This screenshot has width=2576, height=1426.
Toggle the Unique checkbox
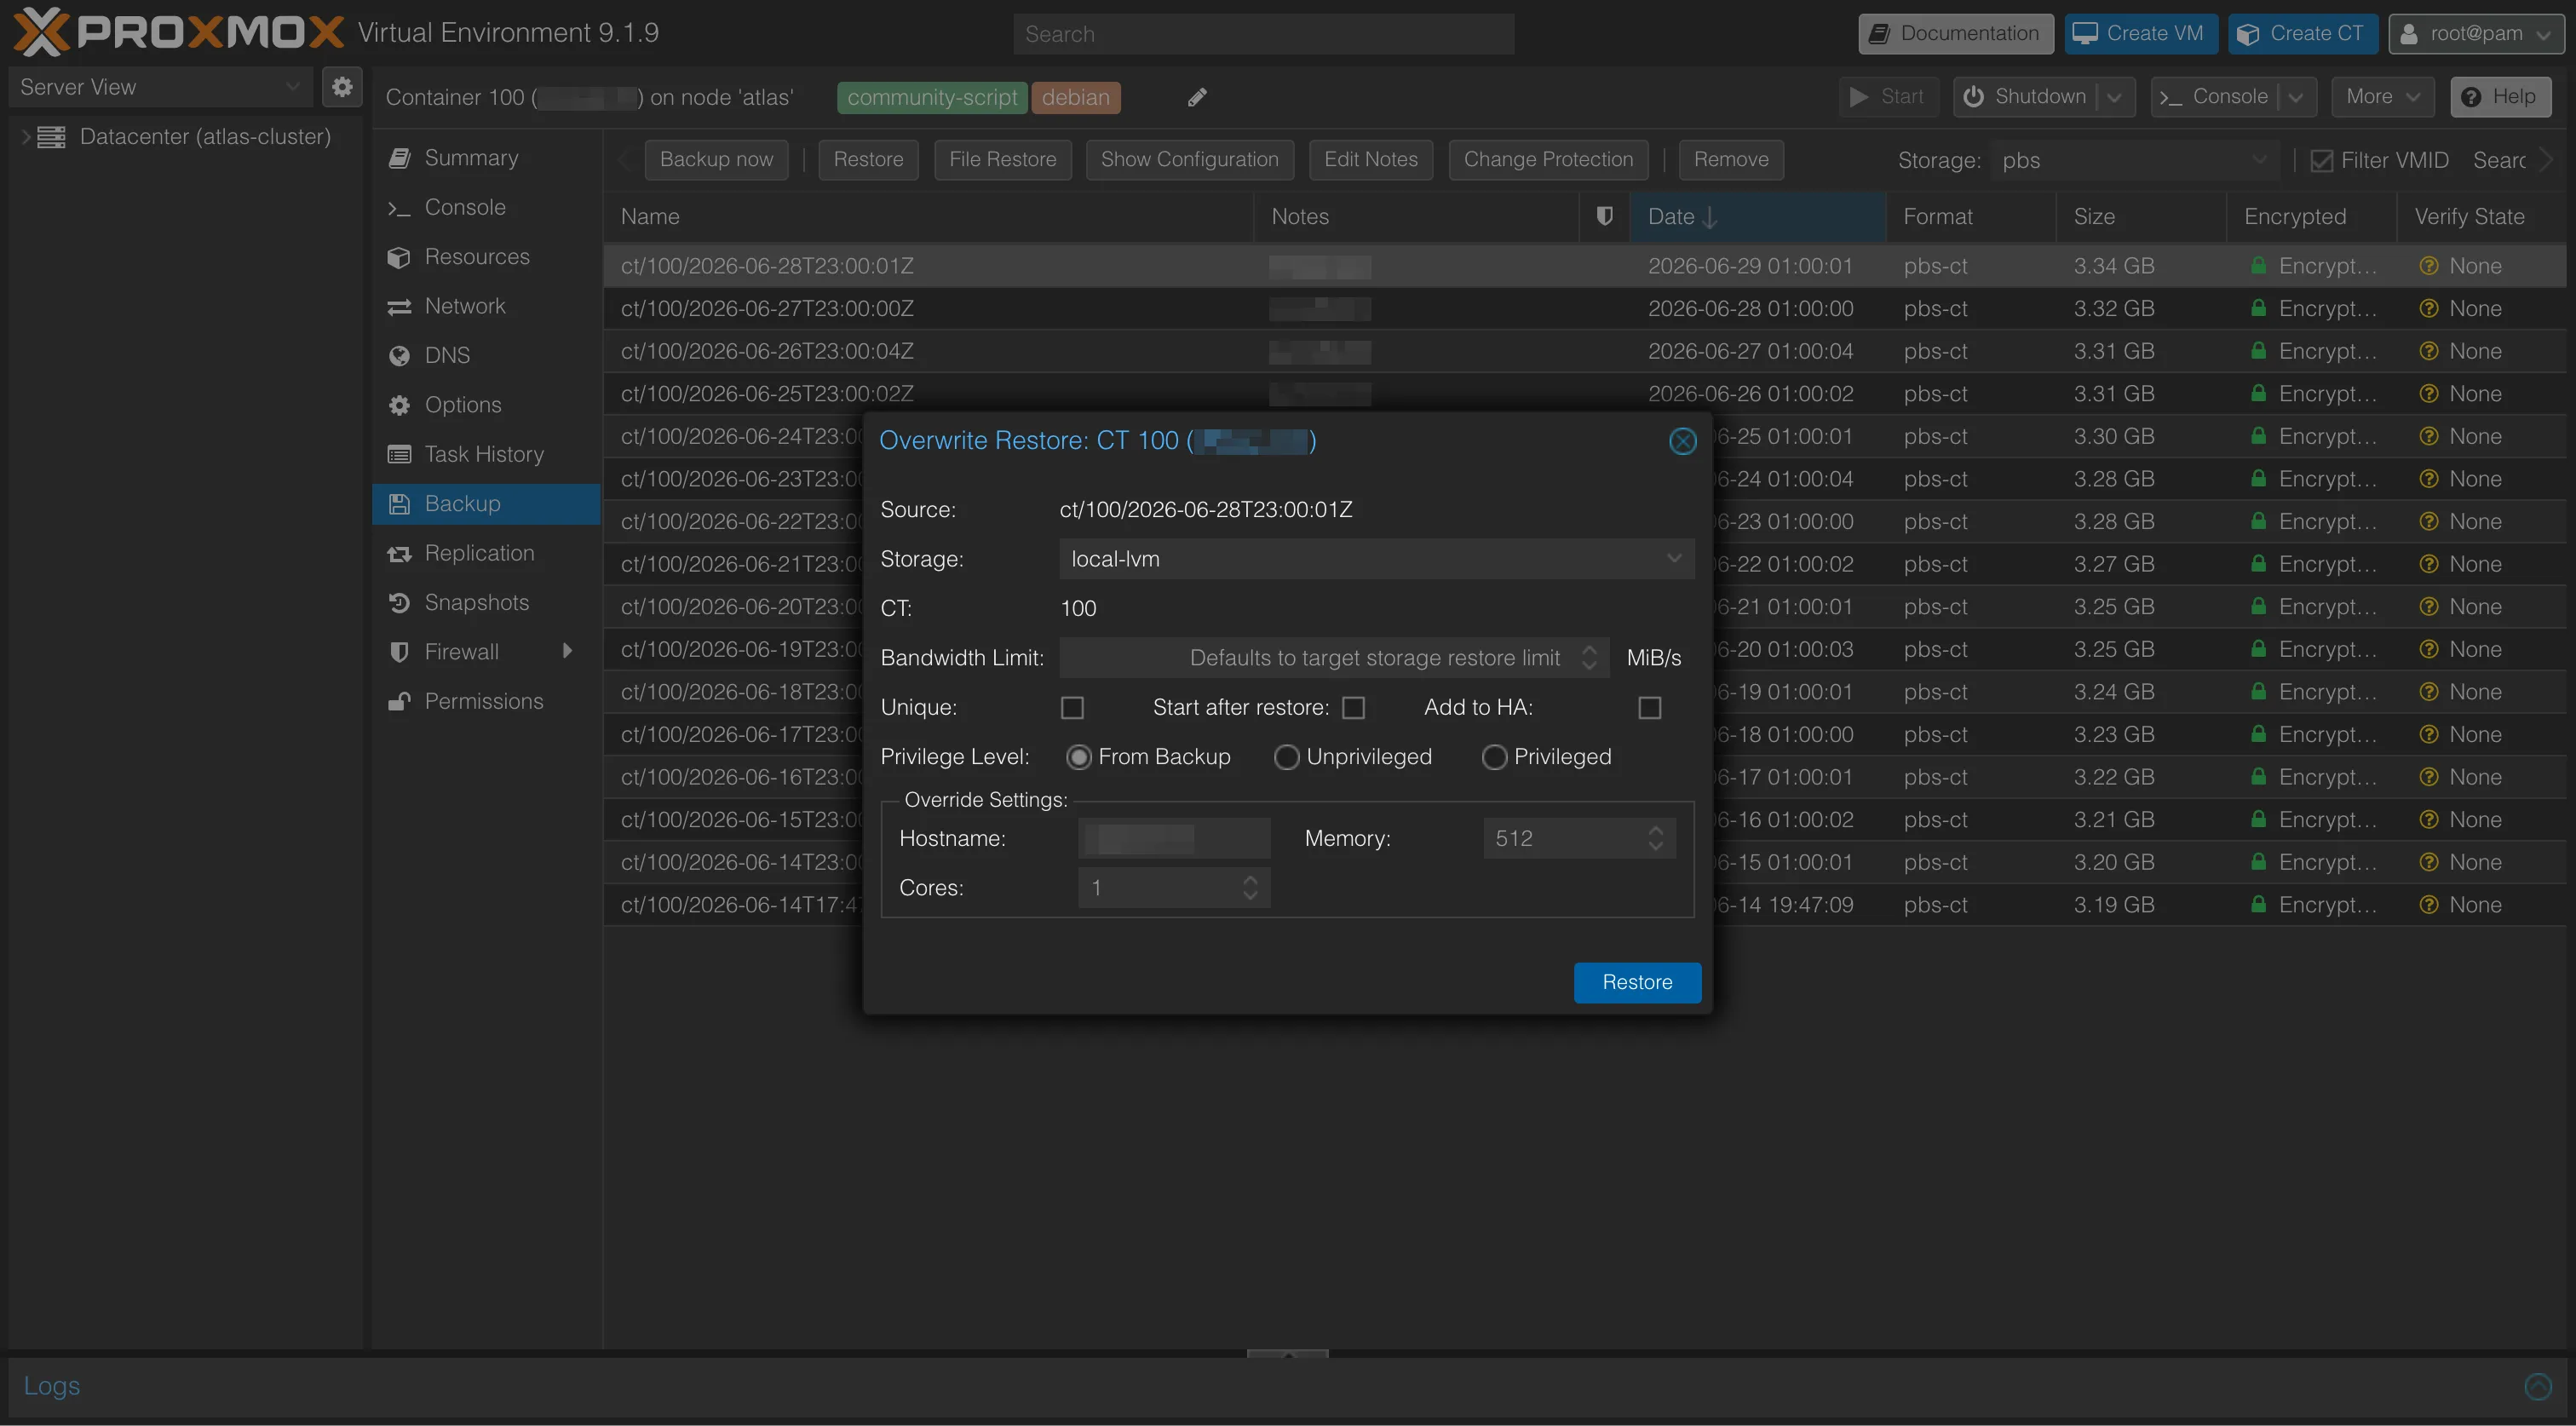[x=1072, y=708]
